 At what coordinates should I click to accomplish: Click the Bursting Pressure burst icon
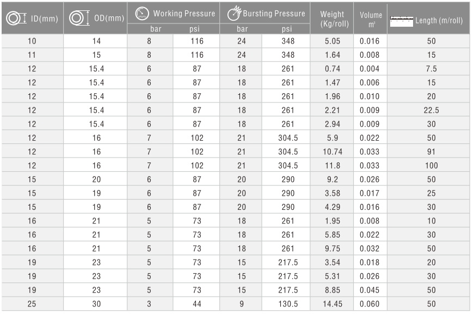coord(235,13)
